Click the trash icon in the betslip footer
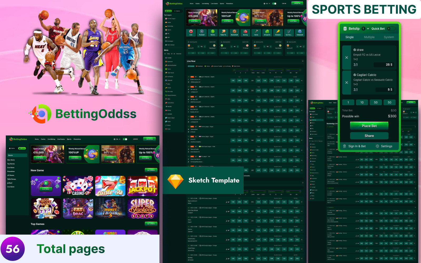 click(x=344, y=146)
